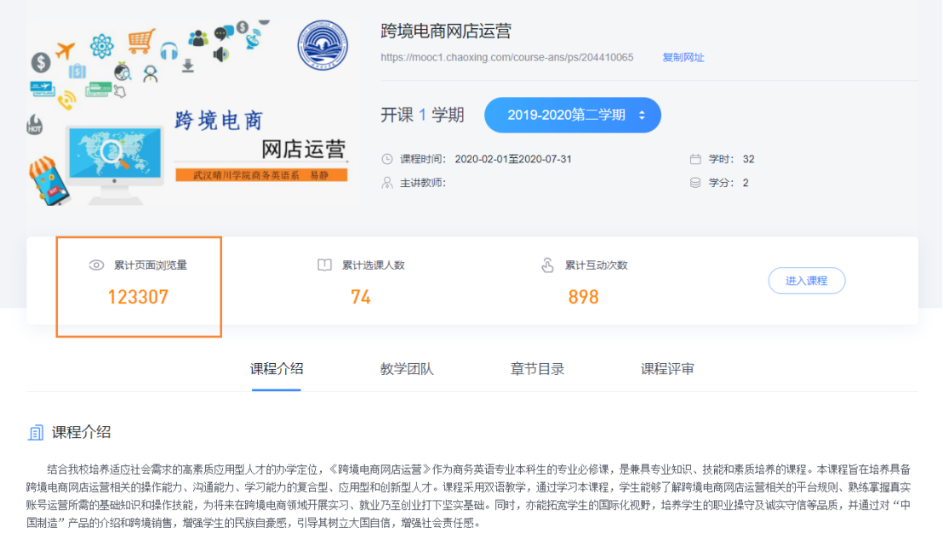Open the 章节目录 tab
The width and height of the screenshot is (943, 551).
537,369
